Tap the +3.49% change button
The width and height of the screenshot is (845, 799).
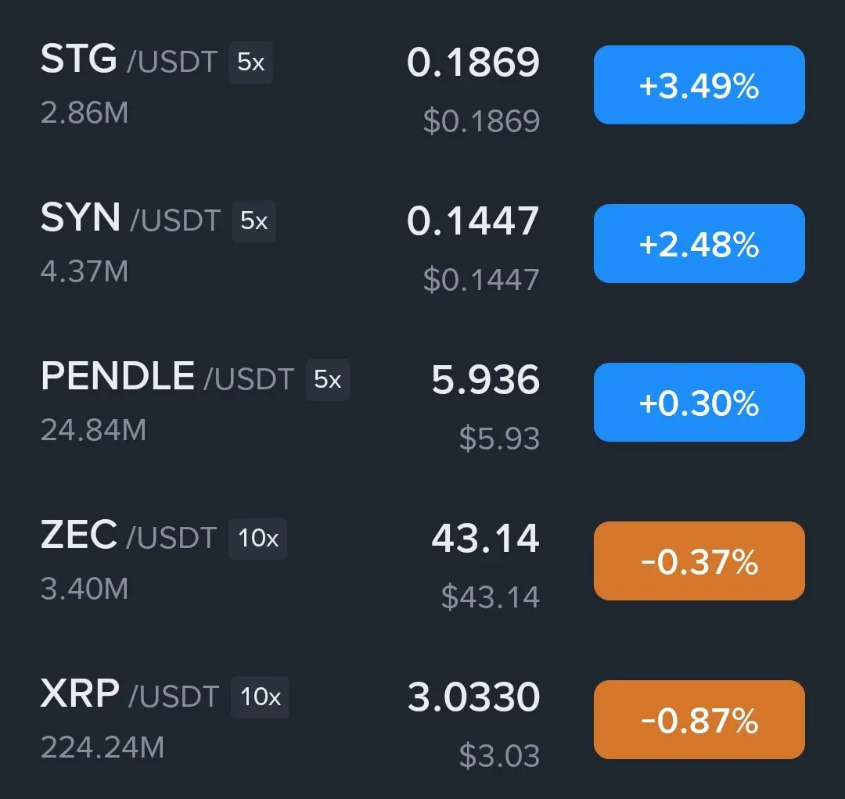pos(699,85)
